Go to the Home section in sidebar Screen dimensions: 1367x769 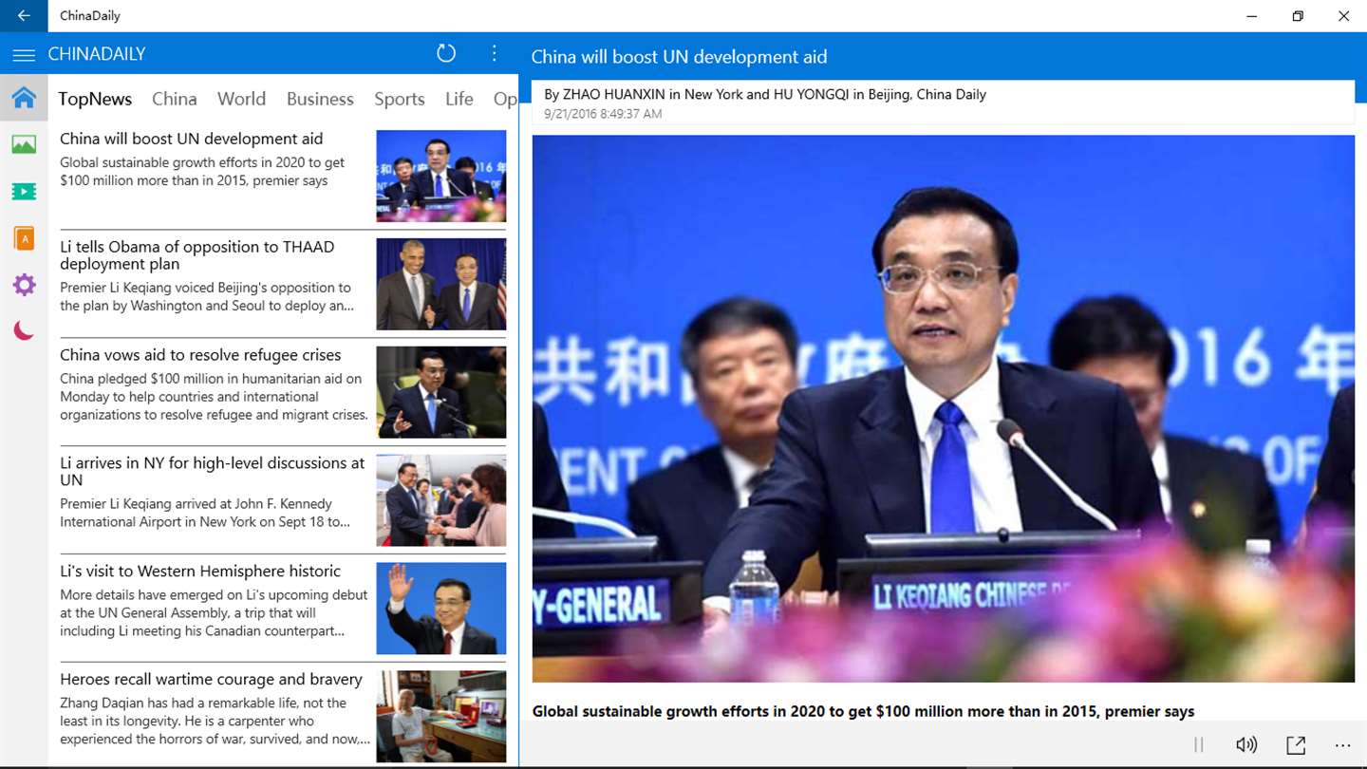coord(24,98)
